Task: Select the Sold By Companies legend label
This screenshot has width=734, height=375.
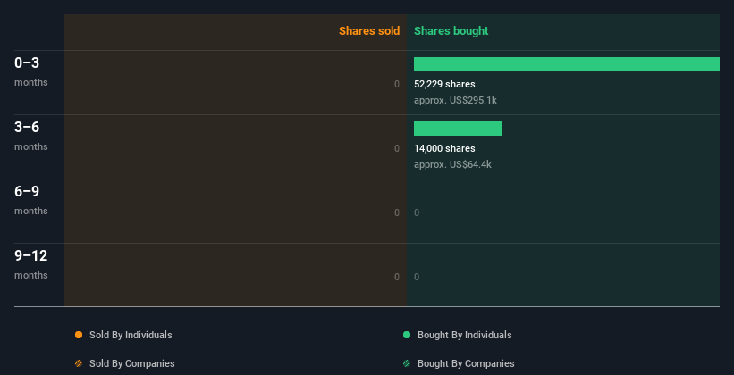Action: coord(132,363)
